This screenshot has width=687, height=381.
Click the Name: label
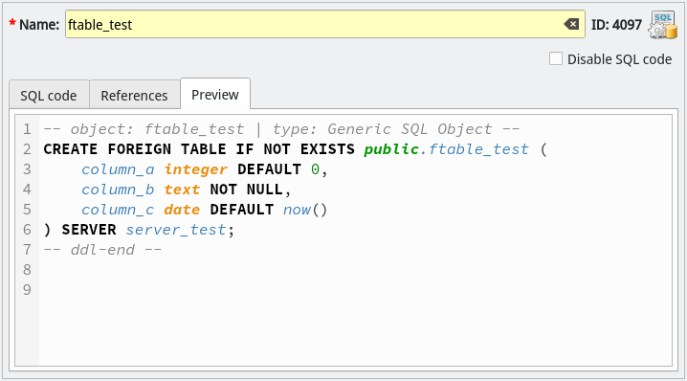pos(39,25)
